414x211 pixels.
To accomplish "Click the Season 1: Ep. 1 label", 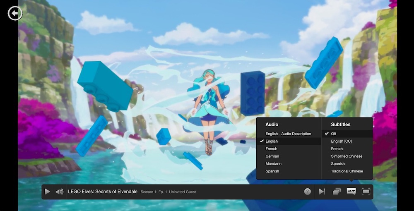I will (154, 192).
